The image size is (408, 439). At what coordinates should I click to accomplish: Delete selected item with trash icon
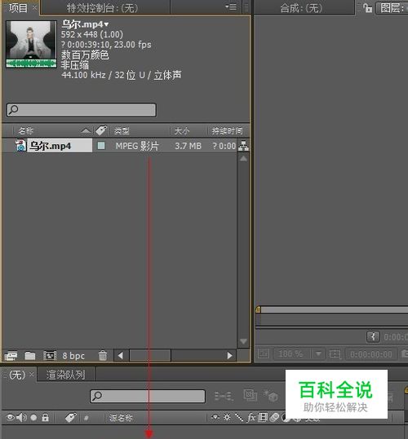tap(103, 356)
